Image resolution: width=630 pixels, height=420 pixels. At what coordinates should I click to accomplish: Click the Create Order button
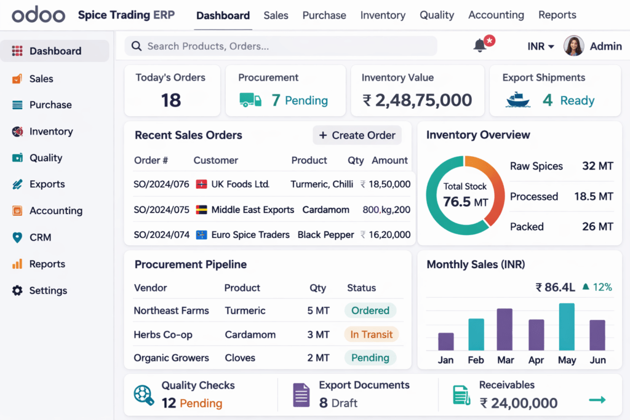(357, 135)
